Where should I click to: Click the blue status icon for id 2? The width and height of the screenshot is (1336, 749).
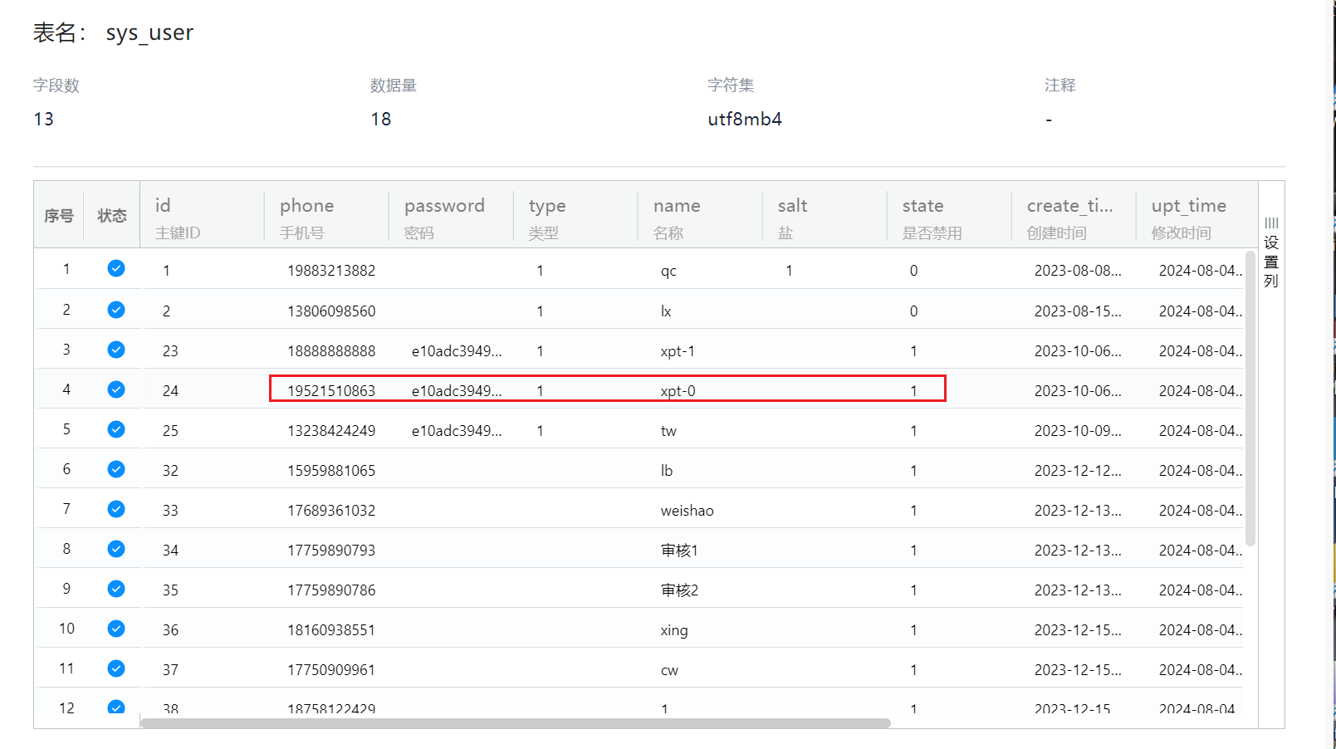click(116, 310)
